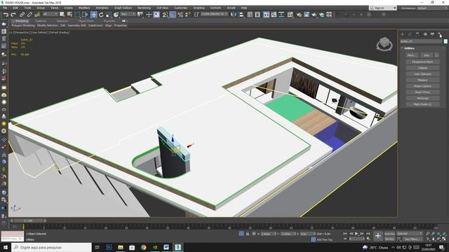449x252 pixels.
Task: Select the Unlink Selection tool
Action: pyautogui.click(x=29, y=15)
